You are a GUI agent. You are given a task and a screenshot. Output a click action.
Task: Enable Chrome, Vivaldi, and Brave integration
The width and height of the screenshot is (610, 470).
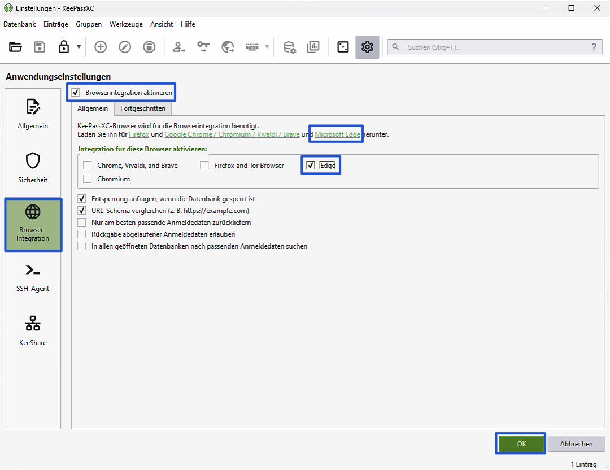(x=87, y=166)
